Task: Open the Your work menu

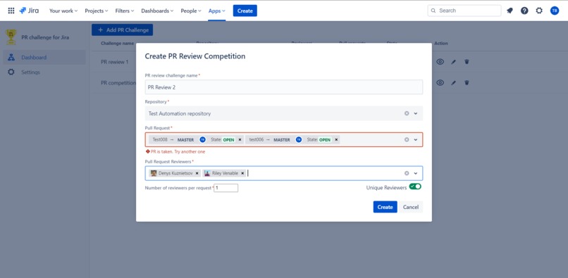Action: click(x=63, y=11)
